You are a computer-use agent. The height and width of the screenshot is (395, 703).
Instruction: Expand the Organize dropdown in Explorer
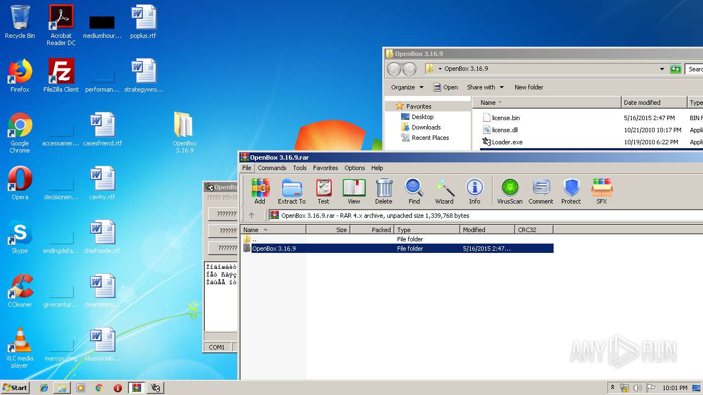point(407,87)
